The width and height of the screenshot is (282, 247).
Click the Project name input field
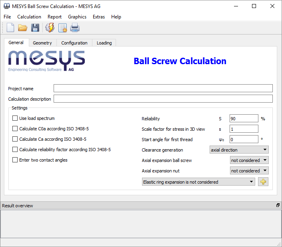163,89
